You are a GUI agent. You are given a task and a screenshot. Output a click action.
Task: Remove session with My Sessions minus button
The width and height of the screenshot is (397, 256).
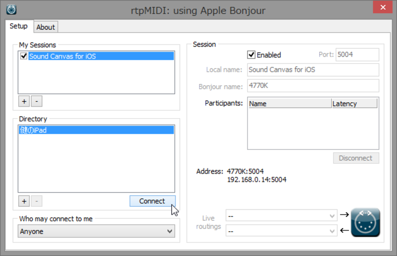pyautogui.click(x=37, y=101)
